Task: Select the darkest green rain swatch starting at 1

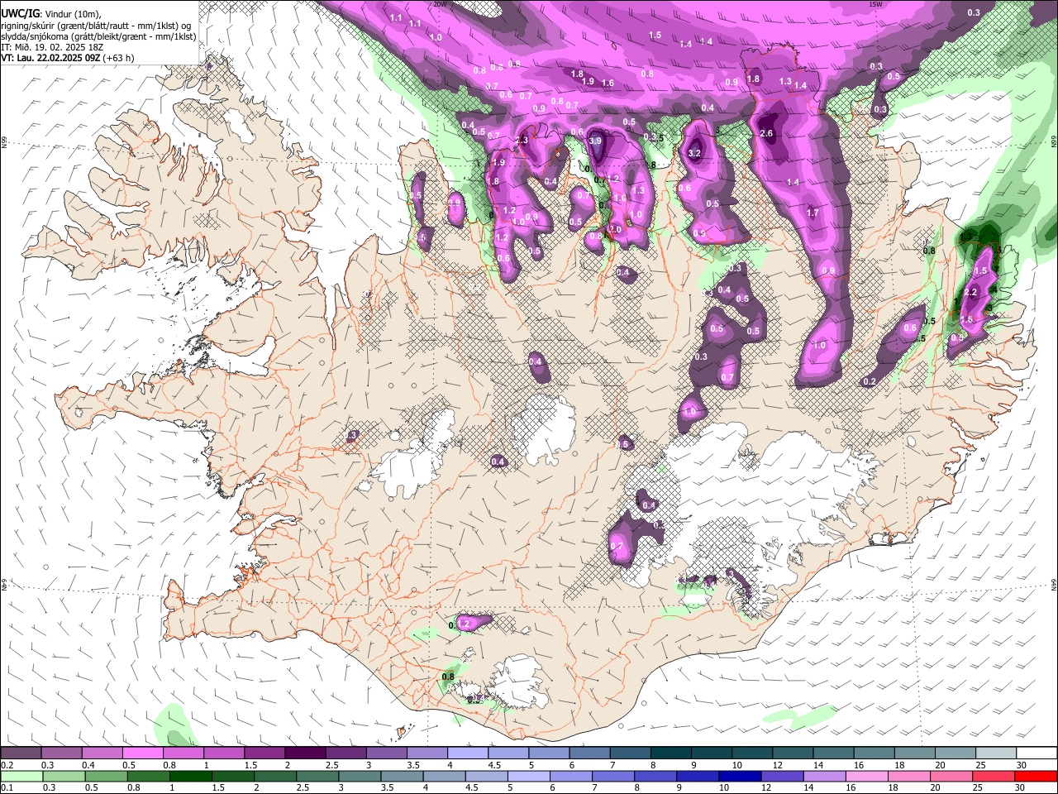Action: tap(190, 776)
